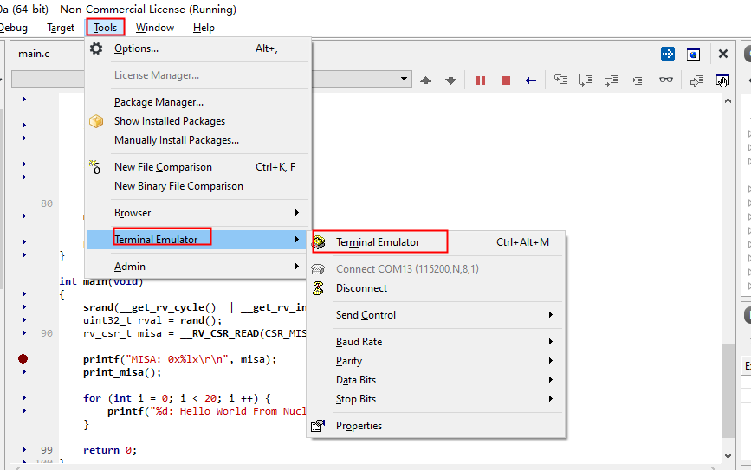This screenshot has height=470, width=751.
Task: Toggle the red breakpoint dot beside printf MISA
Action: click(x=23, y=358)
